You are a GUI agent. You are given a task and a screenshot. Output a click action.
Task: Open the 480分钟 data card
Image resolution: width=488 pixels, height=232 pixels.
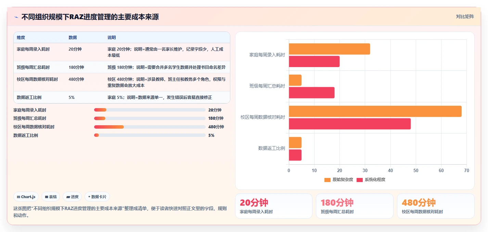coord(435,206)
